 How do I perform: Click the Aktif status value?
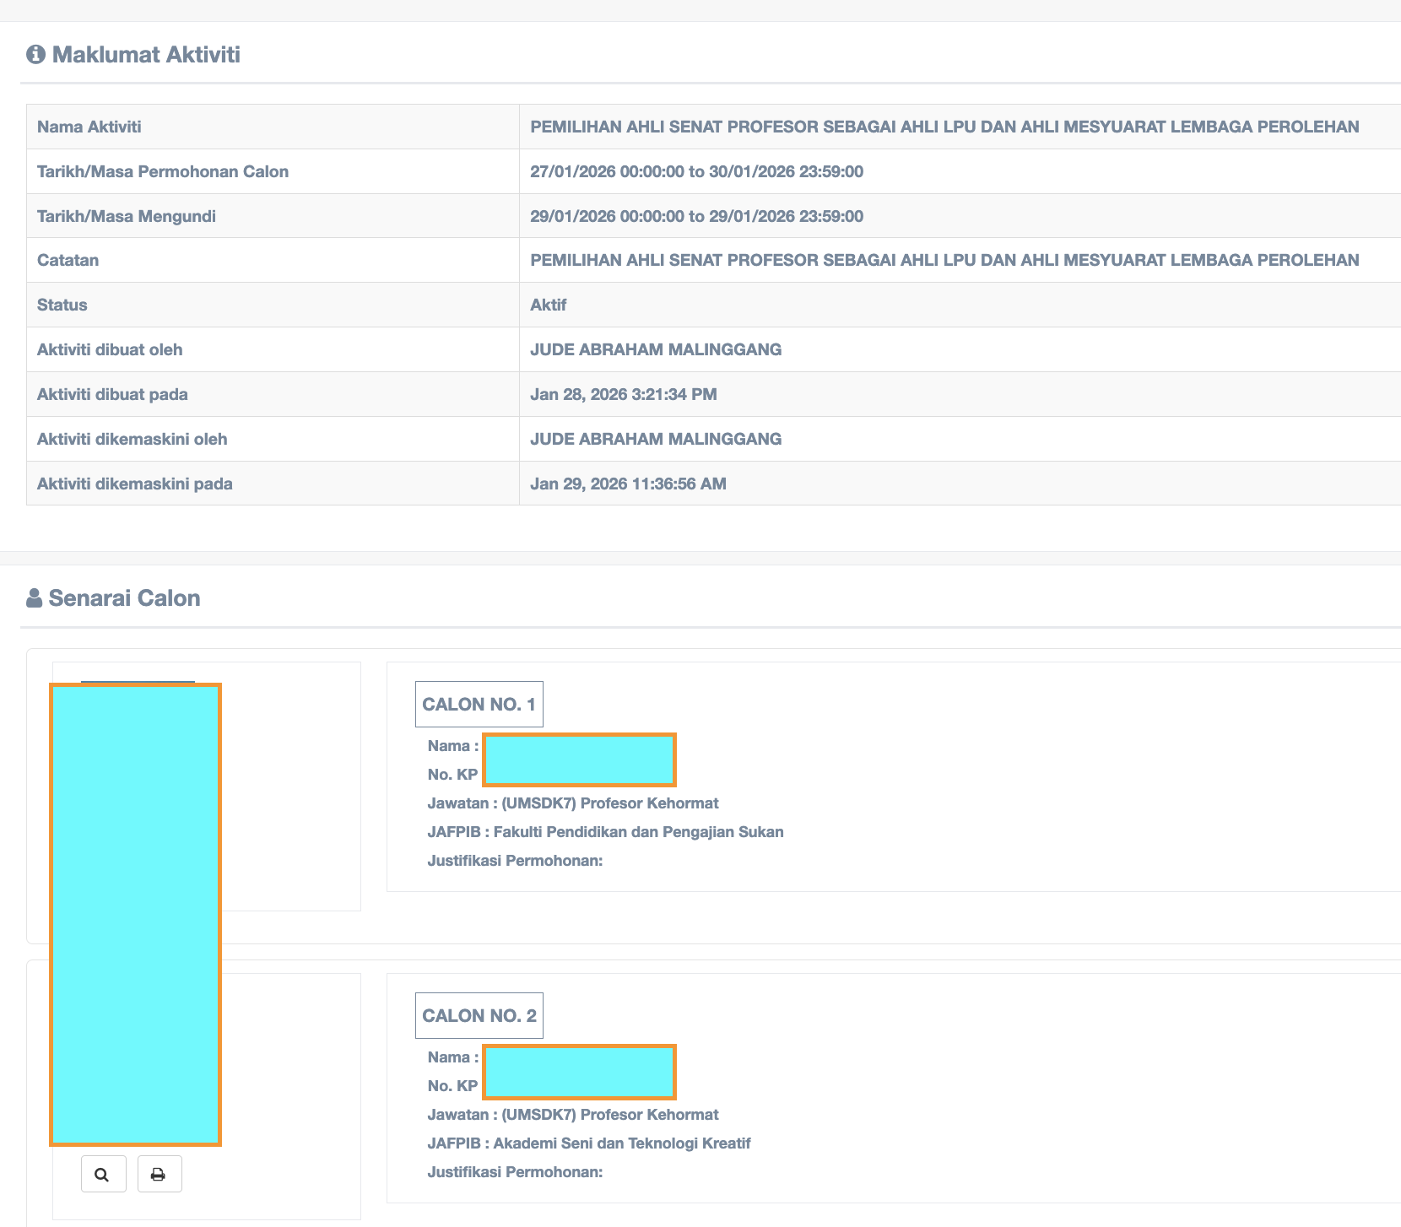(x=548, y=305)
